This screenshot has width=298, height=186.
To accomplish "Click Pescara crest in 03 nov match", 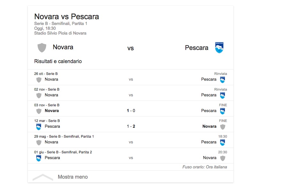I will pyautogui.click(x=222, y=111).
